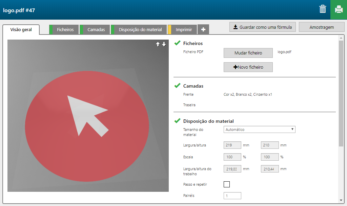Viewport: 347px width, 206px height.
Task: Open the plus tab to add step
Action: 203,30
